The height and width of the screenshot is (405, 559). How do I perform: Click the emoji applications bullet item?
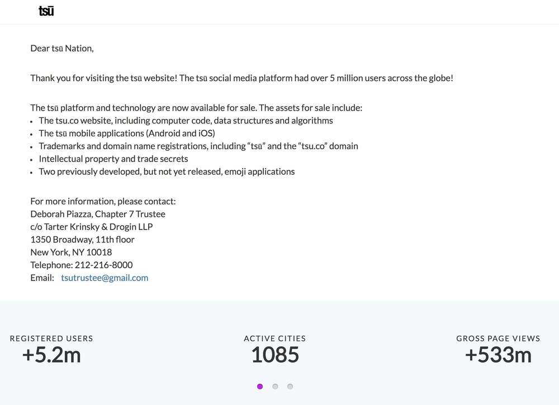click(x=167, y=172)
